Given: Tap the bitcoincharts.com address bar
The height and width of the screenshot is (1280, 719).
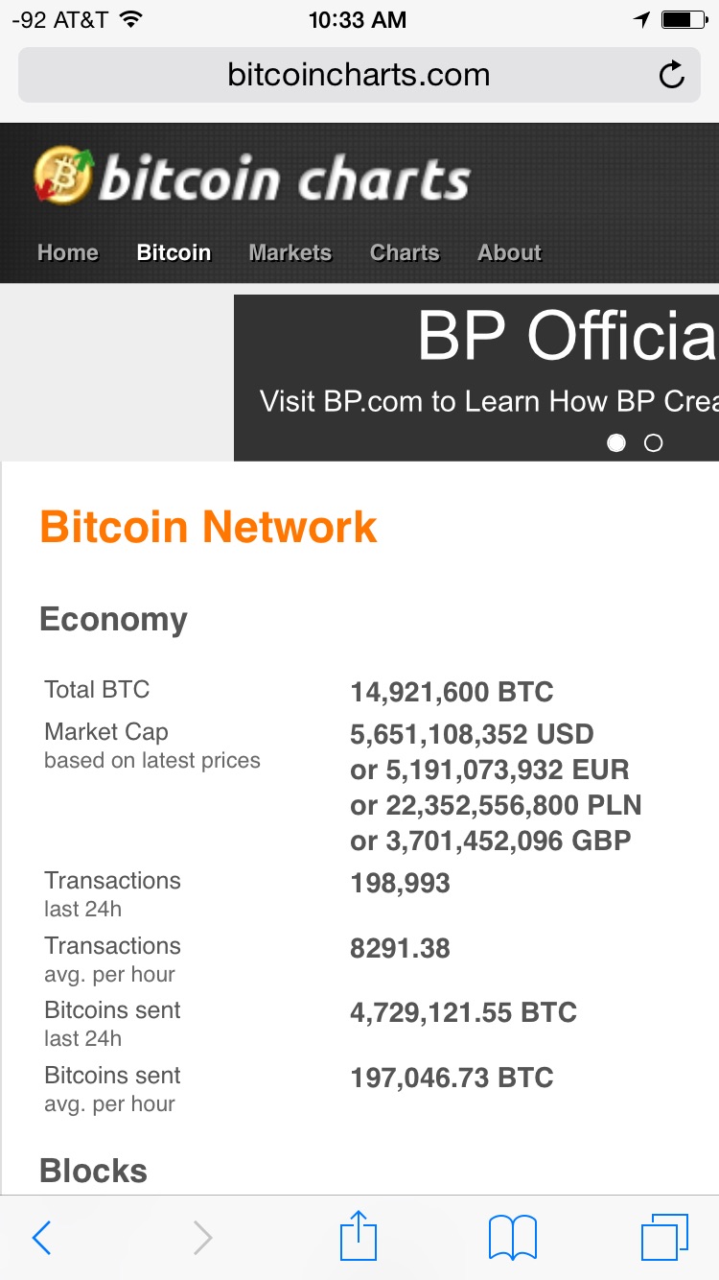Looking at the screenshot, I should (x=359, y=75).
